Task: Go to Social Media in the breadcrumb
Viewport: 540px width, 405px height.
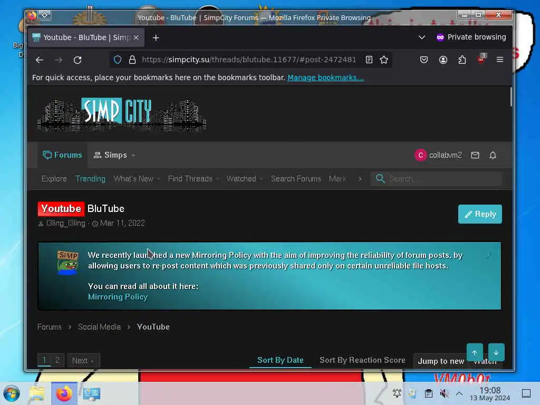Action: [99, 327]
